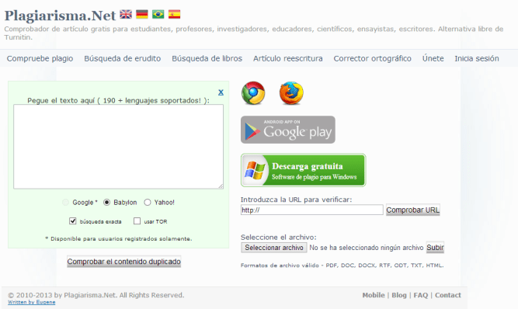Open the Mobile footer link

[374, 295]
